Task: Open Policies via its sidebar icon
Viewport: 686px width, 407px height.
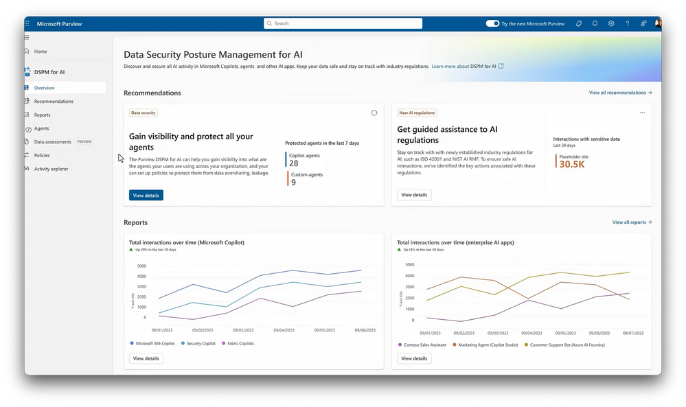Action: click(x=27, y=155)
